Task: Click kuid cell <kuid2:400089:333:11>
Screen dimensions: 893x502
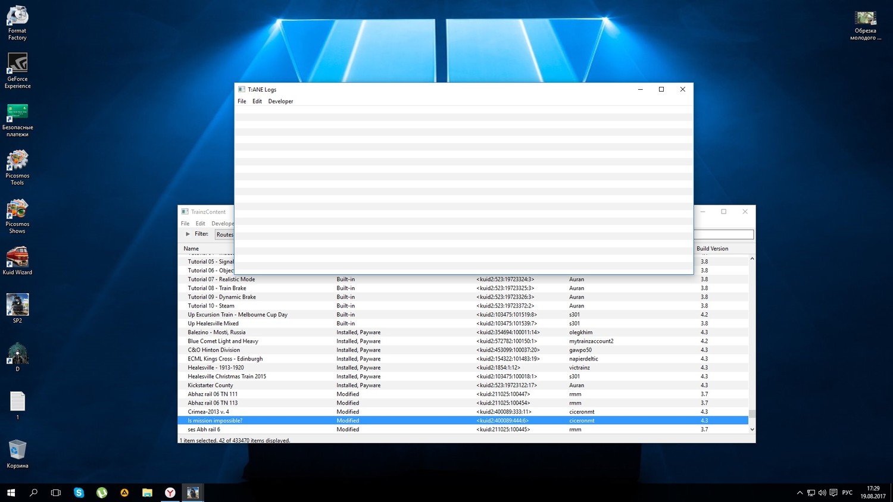Action: 504,412
